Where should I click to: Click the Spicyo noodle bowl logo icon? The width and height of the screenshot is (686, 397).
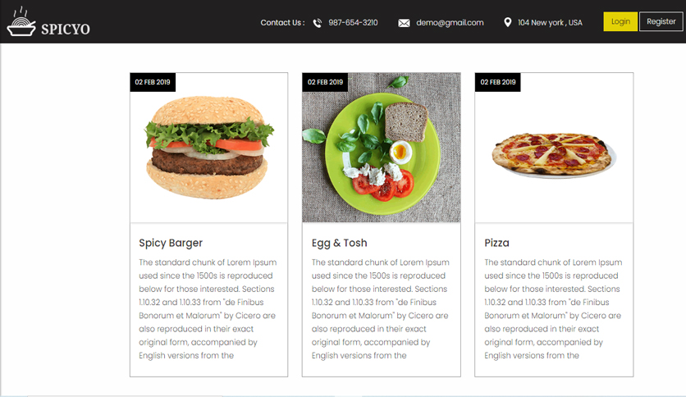21,21
